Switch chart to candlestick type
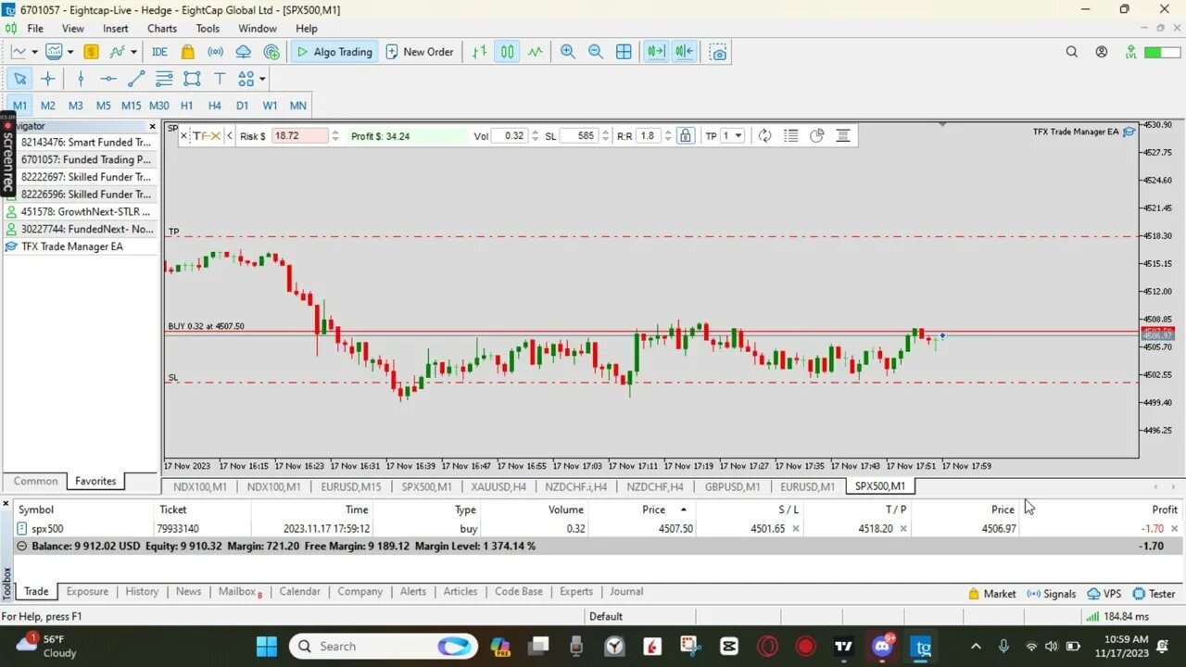This screenshot has width=1186, height=667. tap(507, 52)
